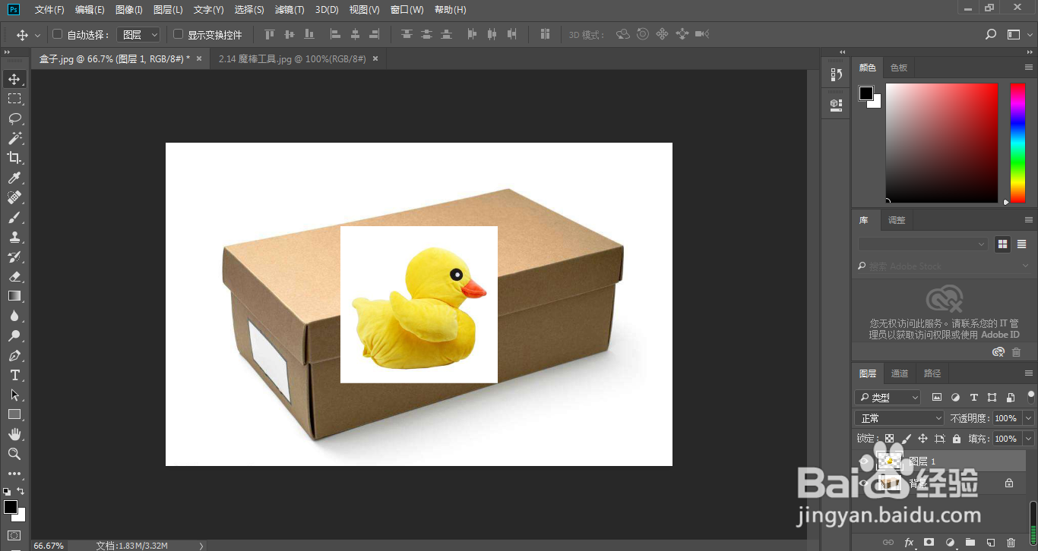
Task: Toggle lock position icon
Action: click(x=922, y=439)
